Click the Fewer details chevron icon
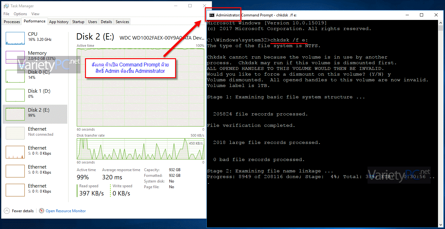Viewport: 445px width, 229px height. [7, 211]
